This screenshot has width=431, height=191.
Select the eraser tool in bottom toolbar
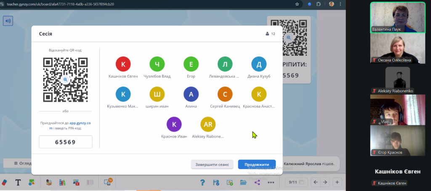point(5,182)
